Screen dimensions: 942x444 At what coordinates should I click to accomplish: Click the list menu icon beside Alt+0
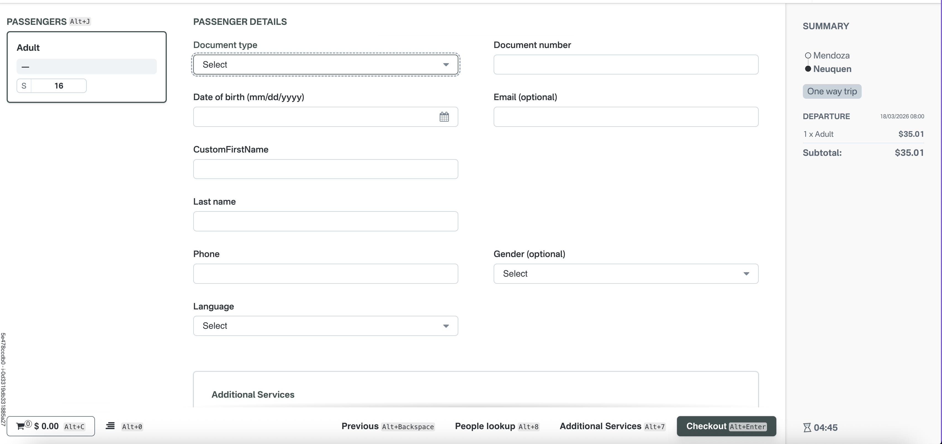pos(110,426)
